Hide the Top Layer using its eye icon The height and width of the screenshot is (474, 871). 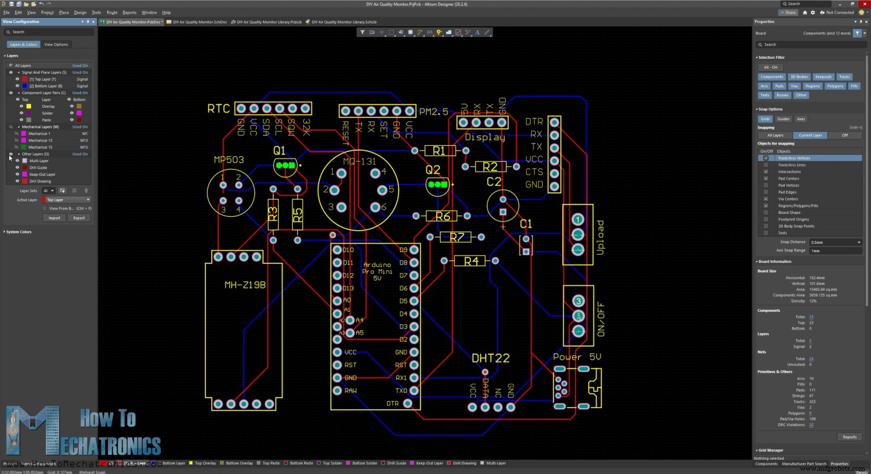[17, 79]
